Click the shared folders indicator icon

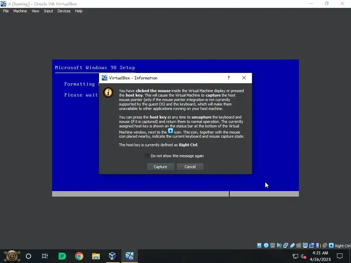pos(299,245)
